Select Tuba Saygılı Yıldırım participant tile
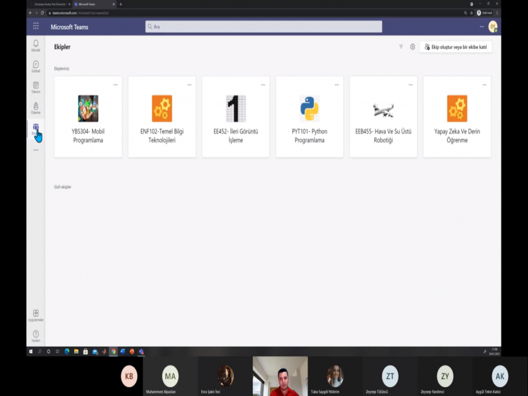 [335, 376]
